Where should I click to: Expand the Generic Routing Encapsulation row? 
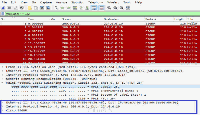(x=2, y=79)
